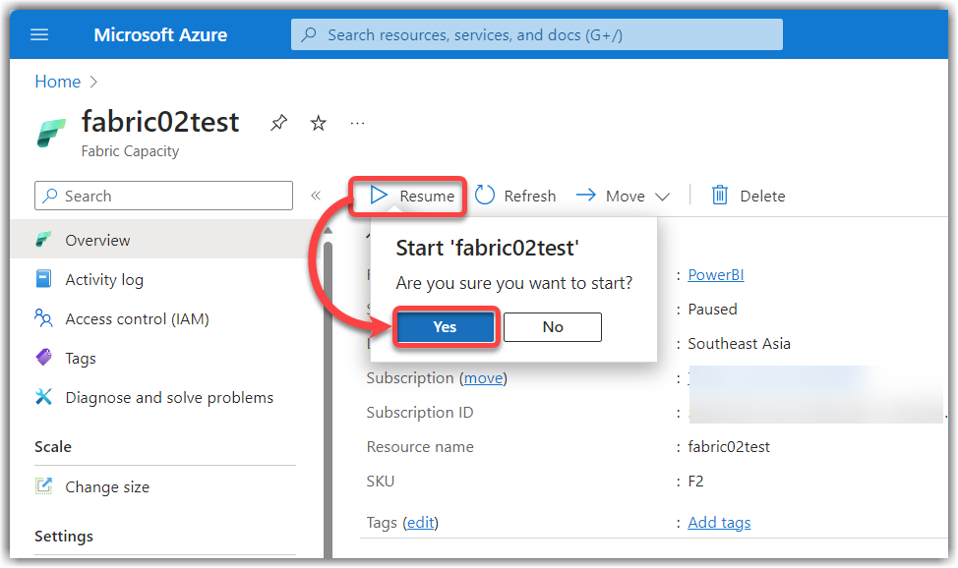Open the more options ellipsis

357,124
